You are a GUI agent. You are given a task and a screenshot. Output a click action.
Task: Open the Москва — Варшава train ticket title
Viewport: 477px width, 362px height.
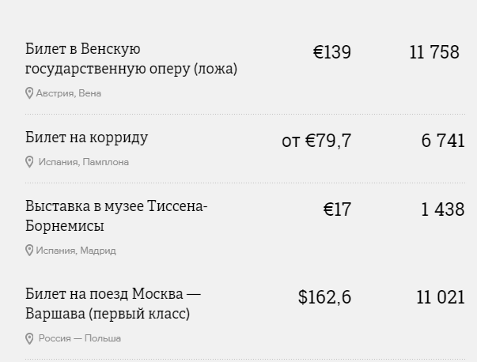point(113,304)
